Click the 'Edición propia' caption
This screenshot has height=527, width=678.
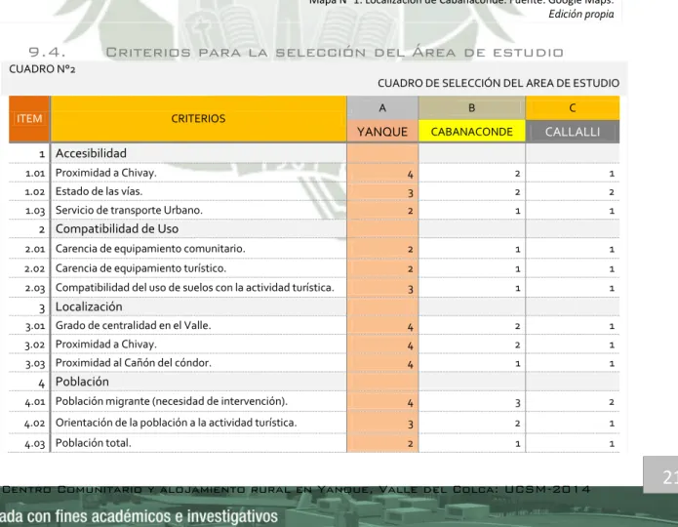click(581, 15)
